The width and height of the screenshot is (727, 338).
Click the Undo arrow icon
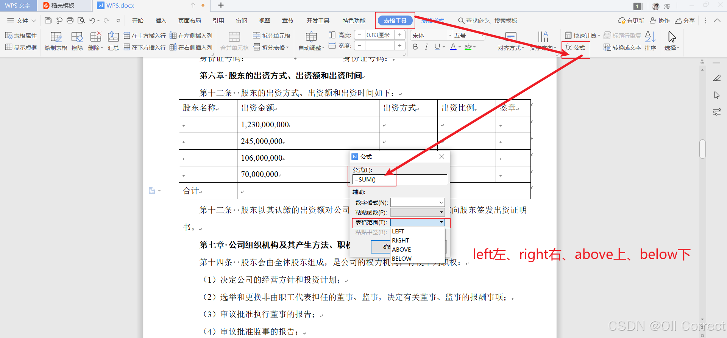[x=92, y=20]
